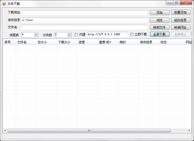Increase the 线程数 spinner value

click(x=36, y=33)
